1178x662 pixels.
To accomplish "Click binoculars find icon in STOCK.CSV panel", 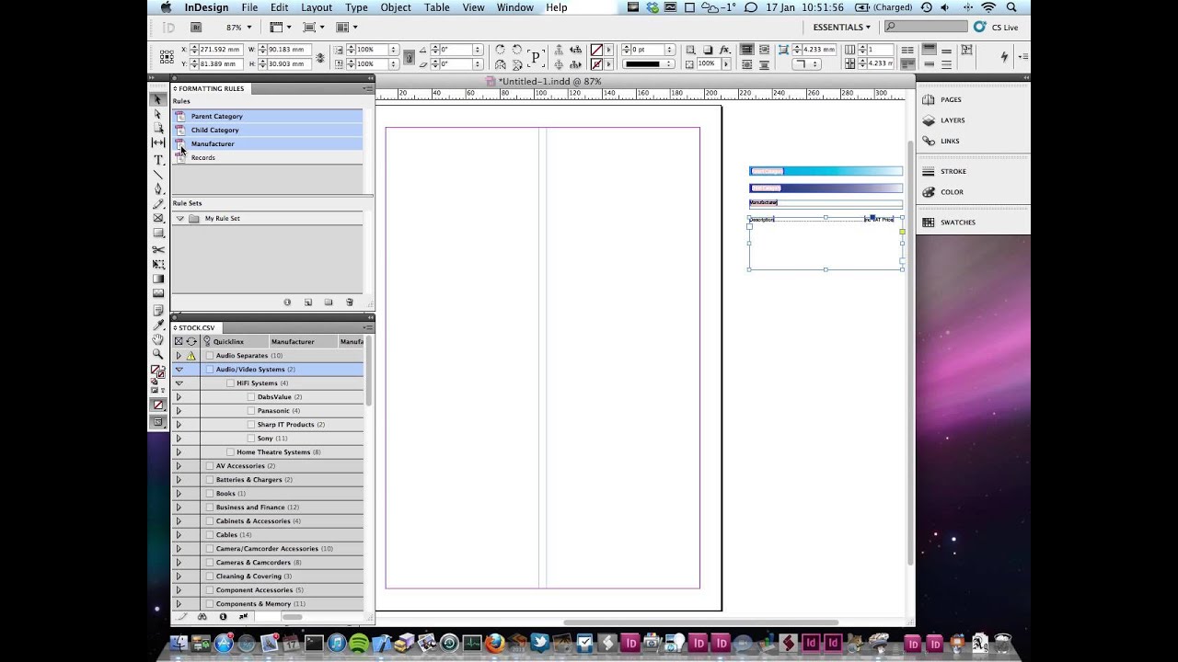I will pos(202,617).
